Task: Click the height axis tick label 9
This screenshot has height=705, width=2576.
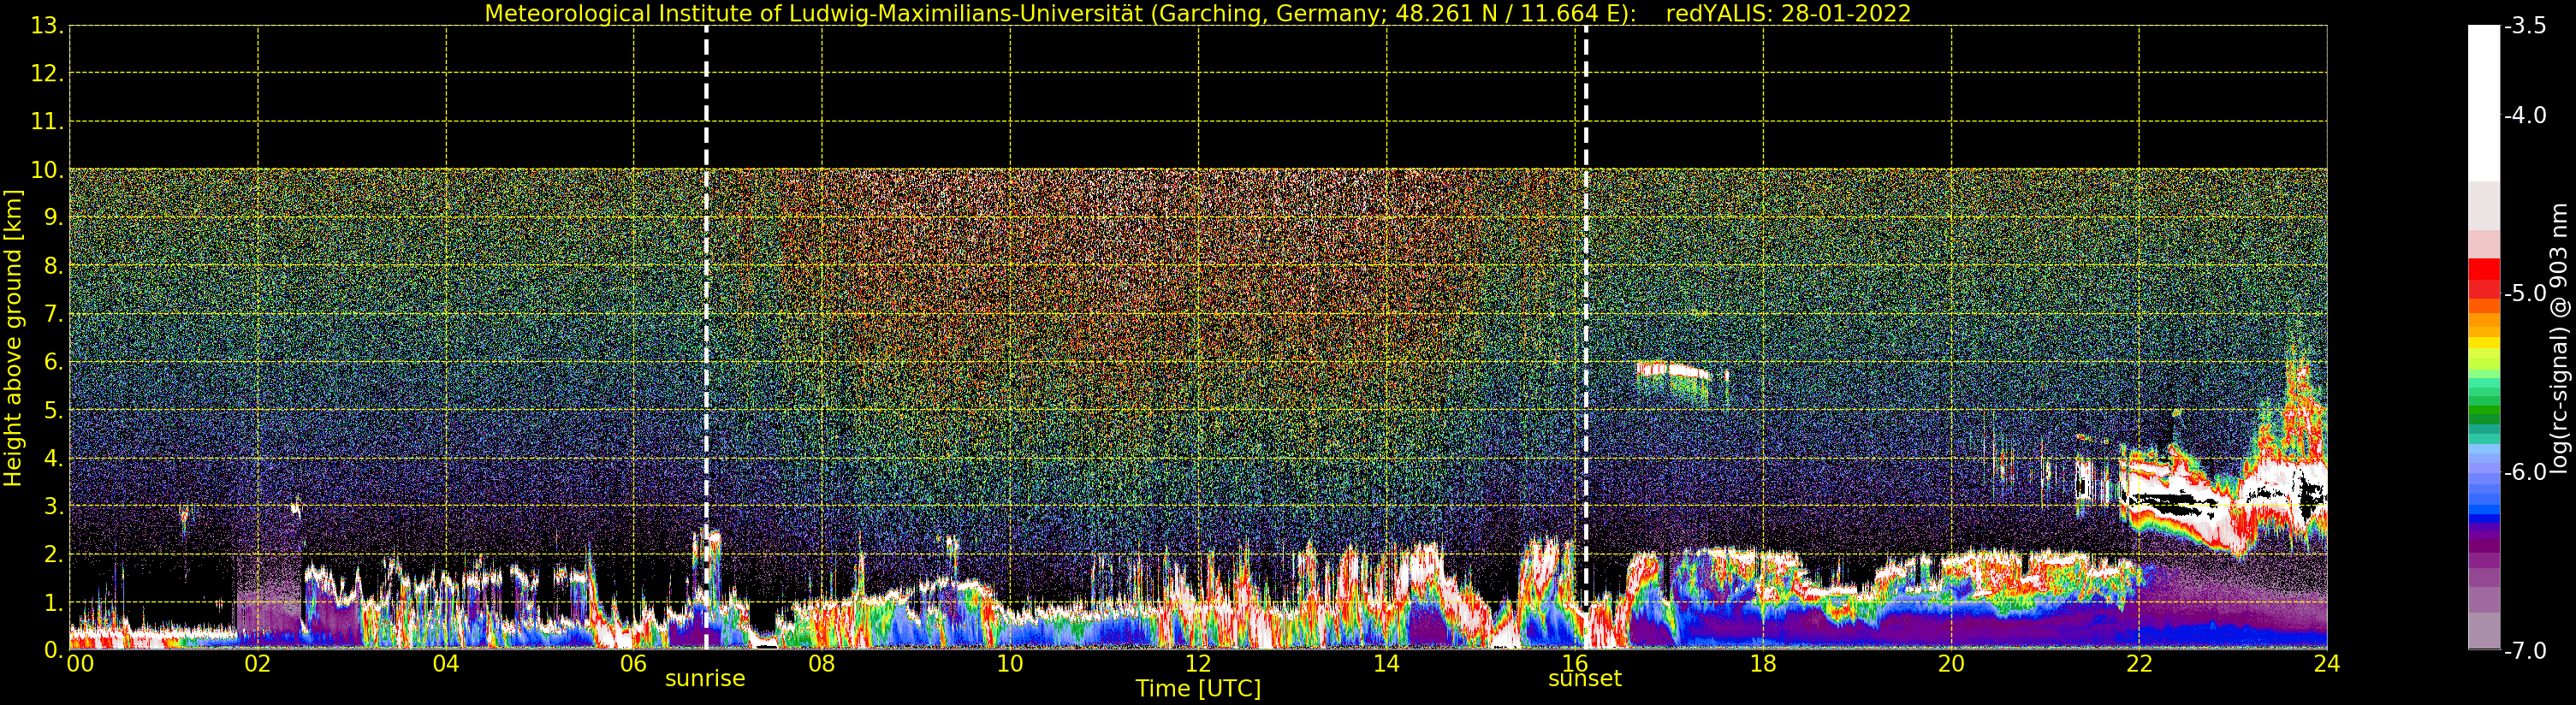Action: point(54,218)
